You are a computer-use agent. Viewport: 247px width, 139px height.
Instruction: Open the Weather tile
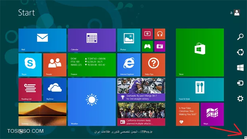pos(92,102)
